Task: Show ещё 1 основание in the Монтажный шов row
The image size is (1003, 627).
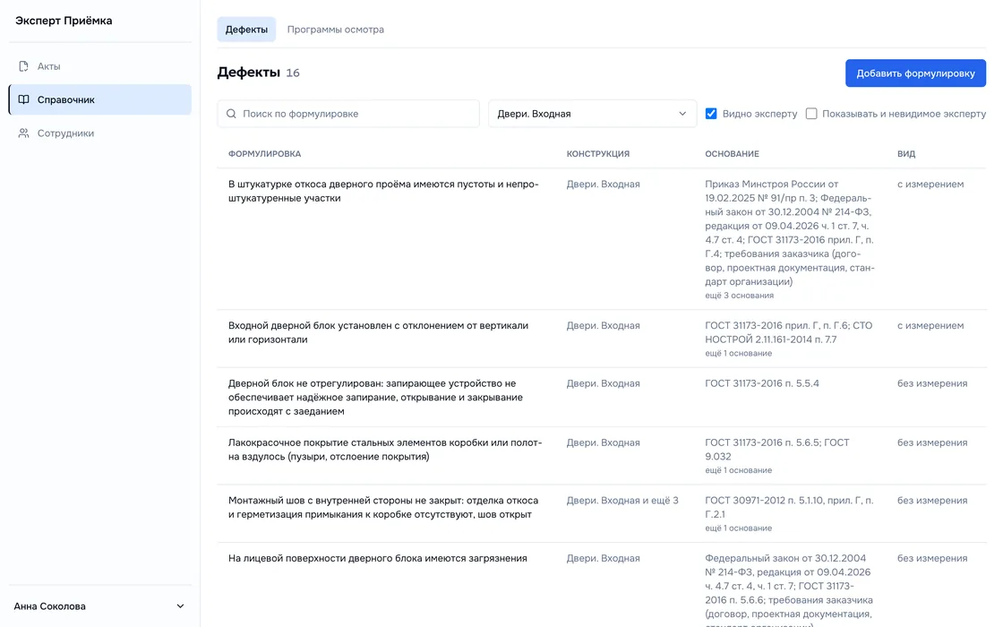Action: point(738,528)
